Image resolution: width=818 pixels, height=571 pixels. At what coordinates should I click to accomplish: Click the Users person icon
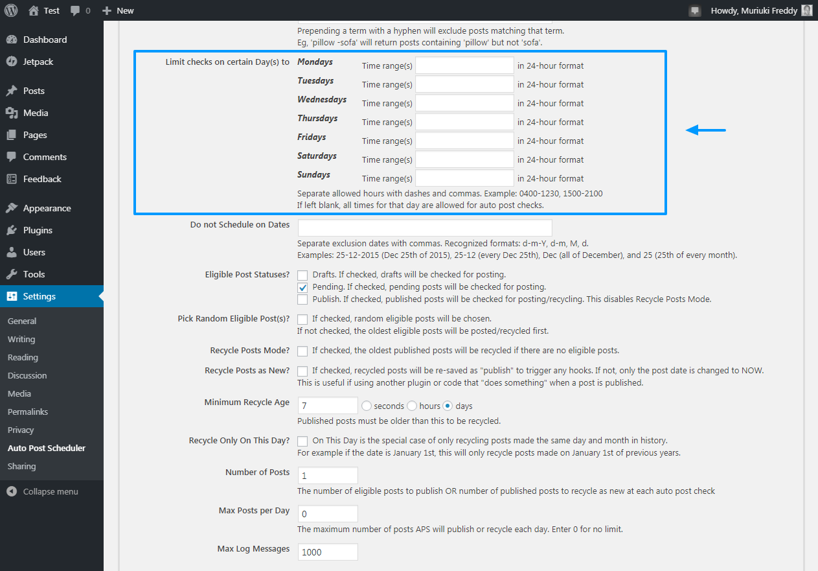[x=12, y=252]
